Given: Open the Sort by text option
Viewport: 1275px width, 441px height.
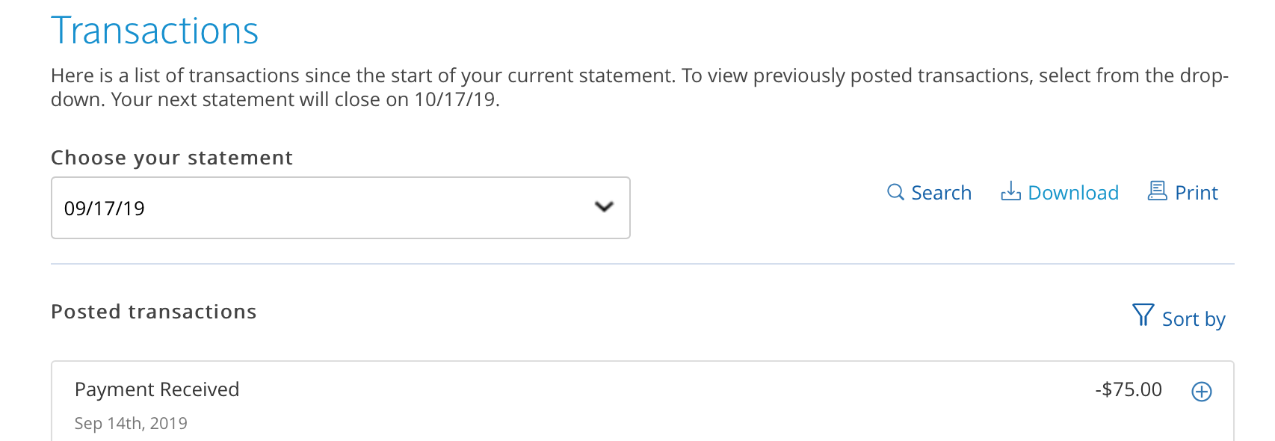Looking at the screenshot, I should 1194,320.
